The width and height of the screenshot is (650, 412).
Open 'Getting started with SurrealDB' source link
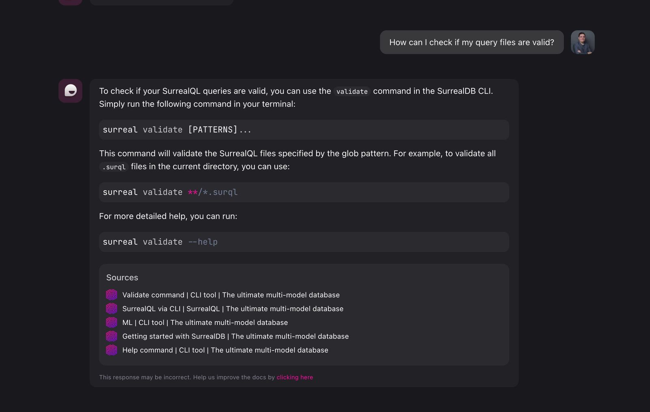click(x=235, y=336)
